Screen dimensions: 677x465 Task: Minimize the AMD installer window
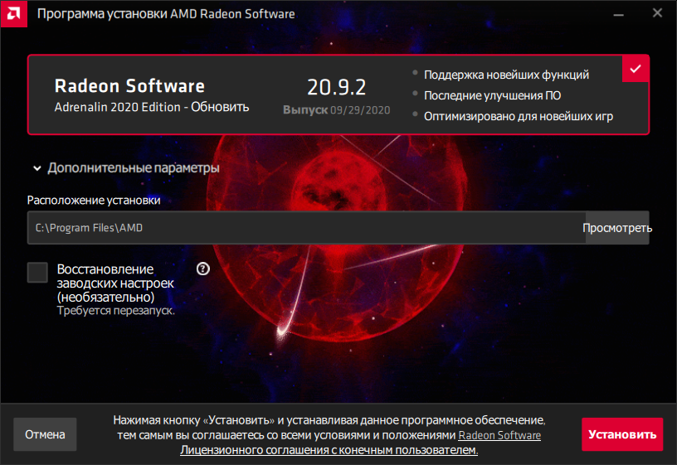click(x=619, y=14)
